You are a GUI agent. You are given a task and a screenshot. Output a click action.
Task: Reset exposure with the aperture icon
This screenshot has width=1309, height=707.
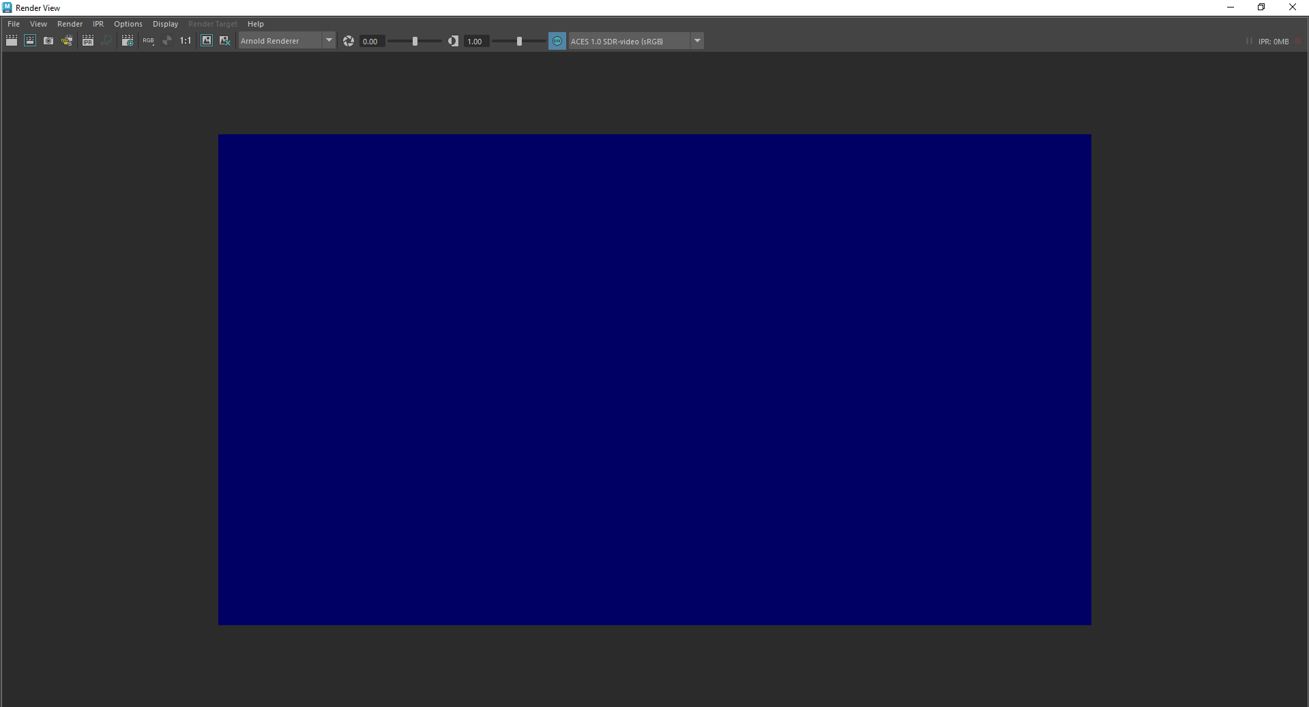(x=349, y=41)
